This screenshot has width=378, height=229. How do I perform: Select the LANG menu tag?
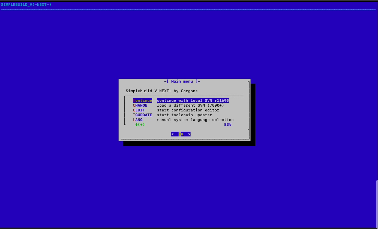point(137,120)
